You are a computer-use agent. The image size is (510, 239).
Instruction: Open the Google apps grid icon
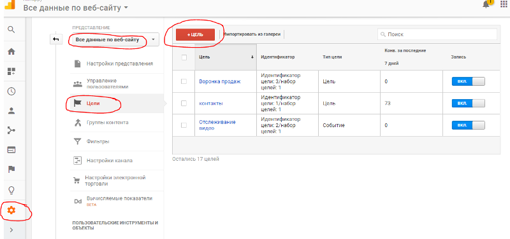click(504, 4)
